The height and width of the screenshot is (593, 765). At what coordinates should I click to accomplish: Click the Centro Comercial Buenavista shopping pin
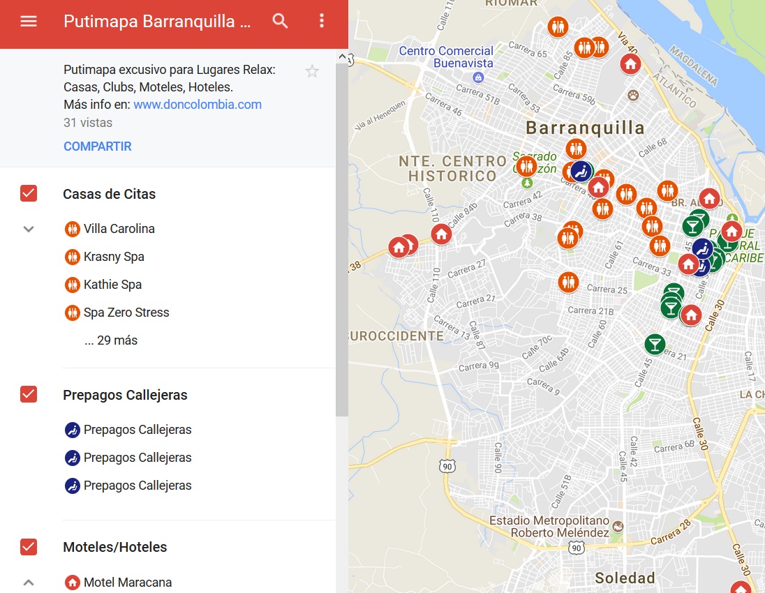coord(478,77)
